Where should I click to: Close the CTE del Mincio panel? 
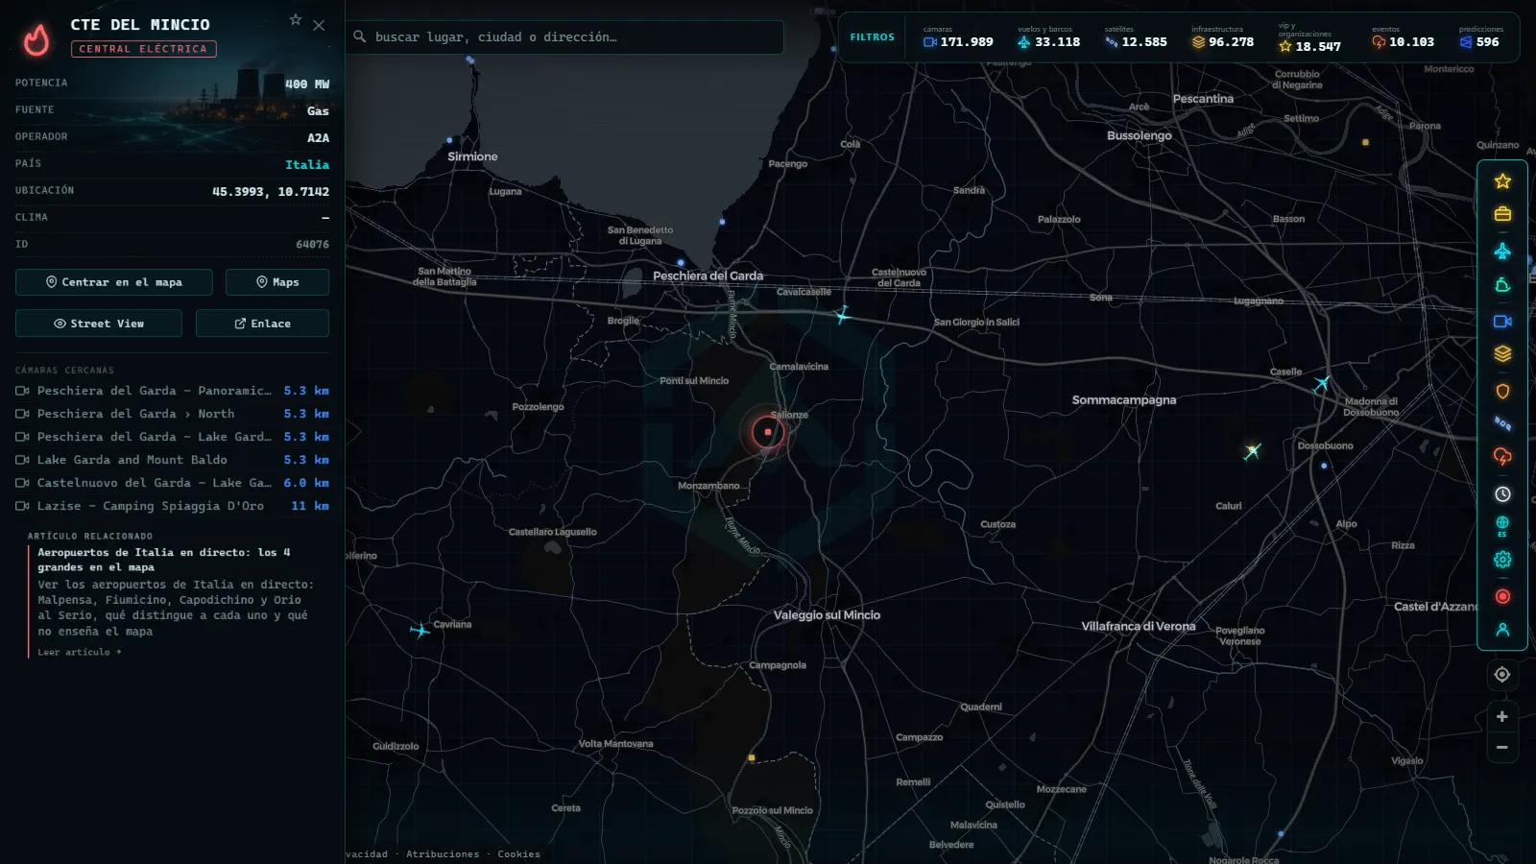[x=319, y=25]
